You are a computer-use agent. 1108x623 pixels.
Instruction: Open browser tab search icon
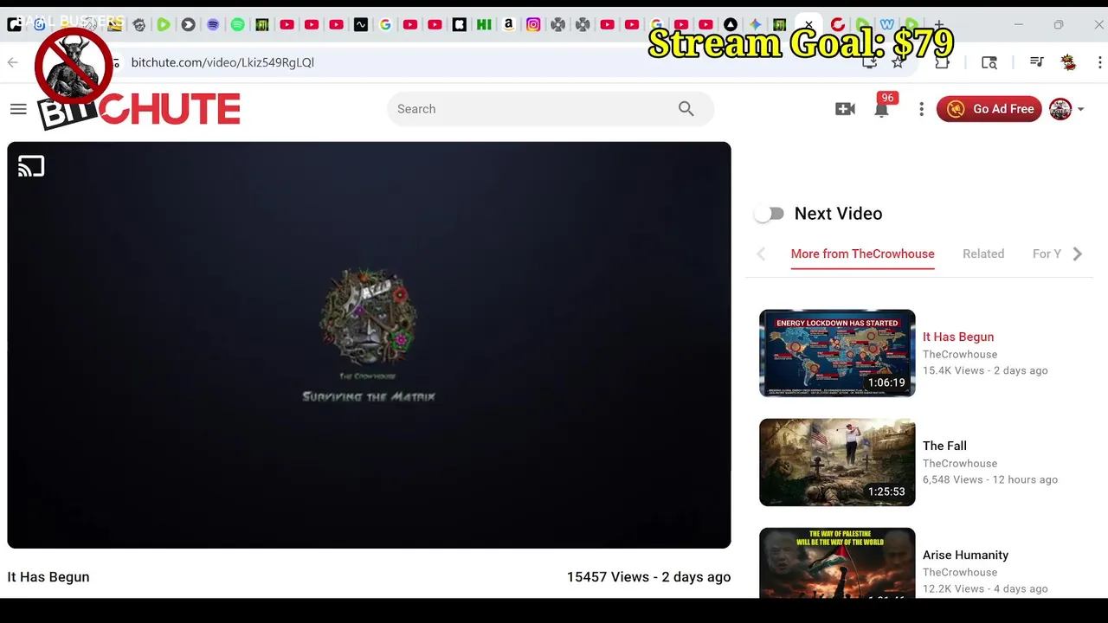[x=989, y=62]
